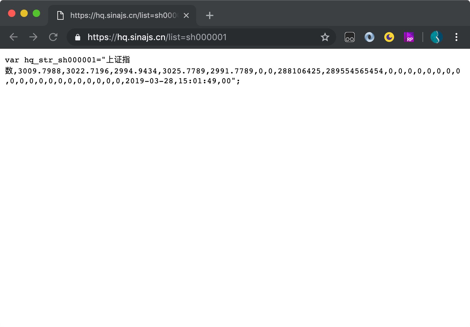Select the hq.sinajs.cn browser tab
The height and width of the screenshot is (327, 470).
point(123,15)
